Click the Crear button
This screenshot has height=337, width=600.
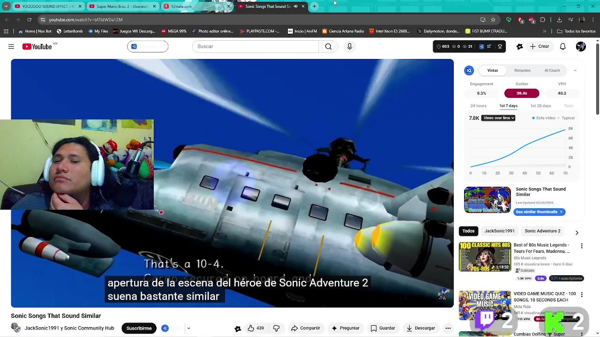(539, 46)
